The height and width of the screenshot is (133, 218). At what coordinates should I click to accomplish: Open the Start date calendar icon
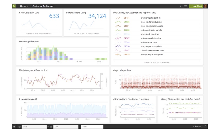(20, 127)
